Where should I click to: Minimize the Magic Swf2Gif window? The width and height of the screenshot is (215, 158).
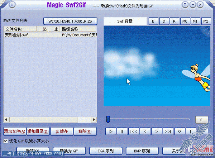pos(193,5)
